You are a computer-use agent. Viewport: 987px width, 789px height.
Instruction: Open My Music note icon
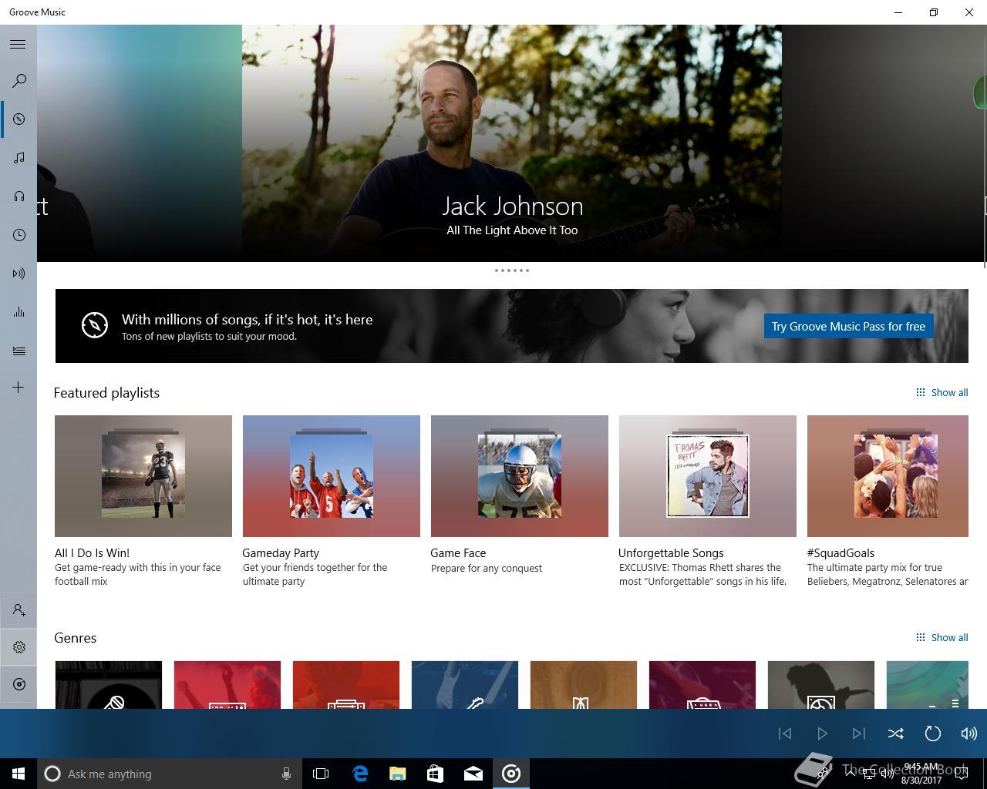pos(19,158)
